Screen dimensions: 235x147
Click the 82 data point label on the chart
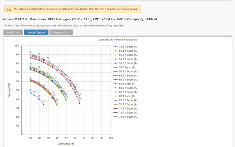point(44,101)
